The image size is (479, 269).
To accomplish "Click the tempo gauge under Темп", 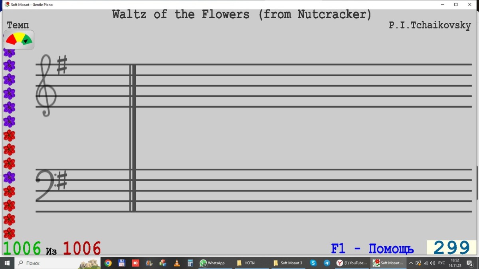I will click(x=19, y=39).
